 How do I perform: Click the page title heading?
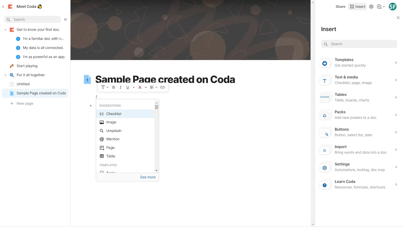click(x=165, y=79)
